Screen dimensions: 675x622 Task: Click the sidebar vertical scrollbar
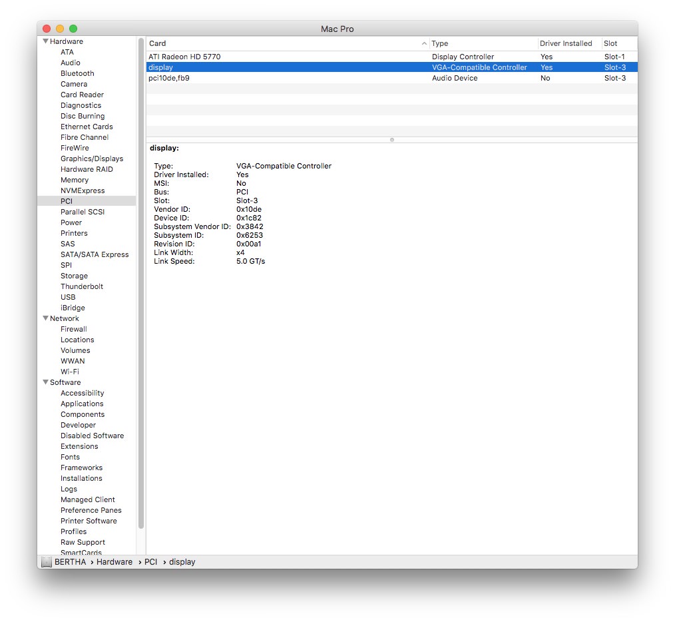(x=140, y=284)
